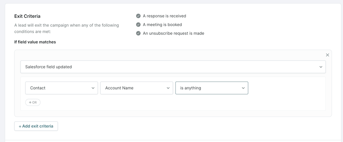Viewport: 343px width, 142px height.
Task: Click the 'Exit Criteria' section heading
Action: [27, 16]
